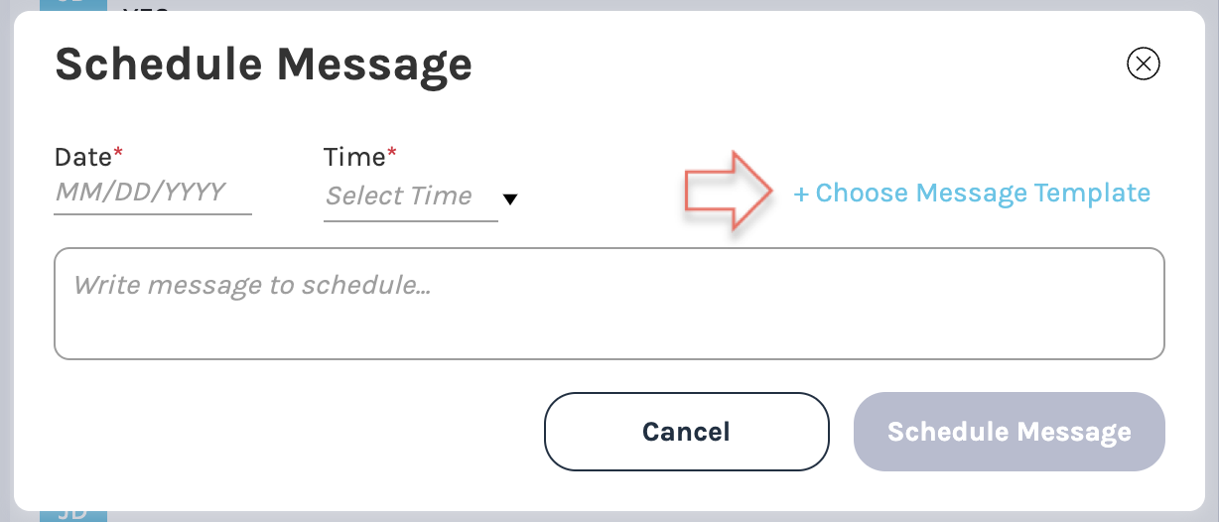The image size is (1219, 522).
Task: Click the red asterisk next to Date
Action: pyautogui.click(x=119, y=153)
